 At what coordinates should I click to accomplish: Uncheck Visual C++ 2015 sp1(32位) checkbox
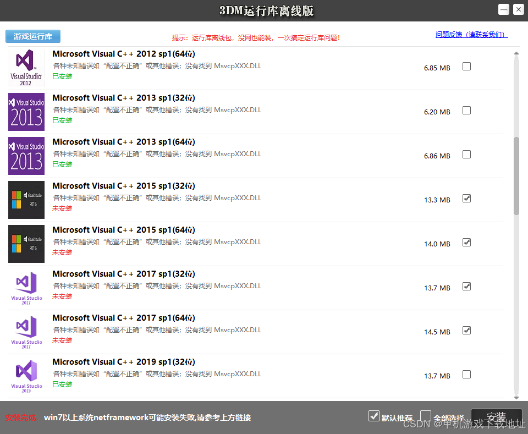click(466, 199)
